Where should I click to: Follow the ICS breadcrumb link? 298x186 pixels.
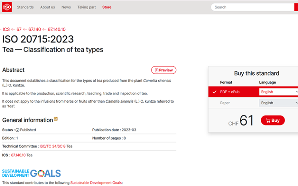pos(6,29)
